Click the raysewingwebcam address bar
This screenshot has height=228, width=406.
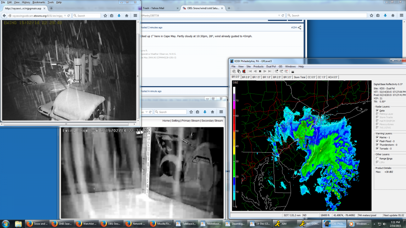[x=35, y=16]
